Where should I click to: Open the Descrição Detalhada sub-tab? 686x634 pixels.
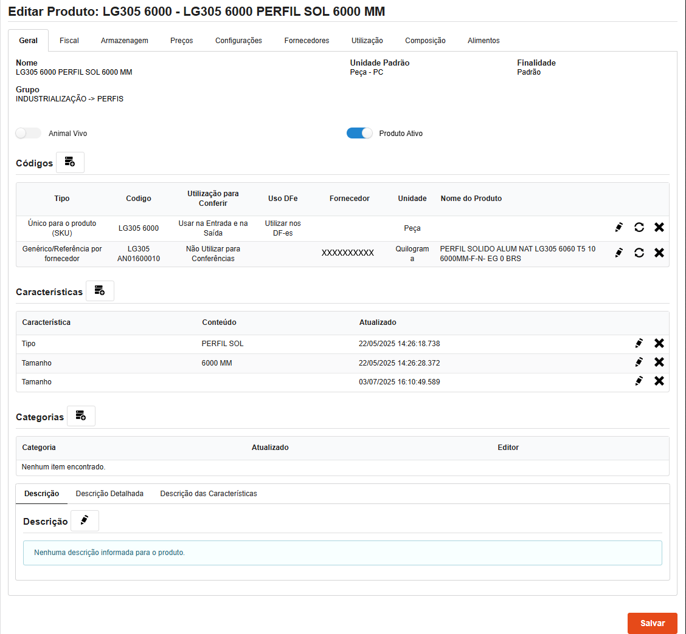(x=109, y=494)
